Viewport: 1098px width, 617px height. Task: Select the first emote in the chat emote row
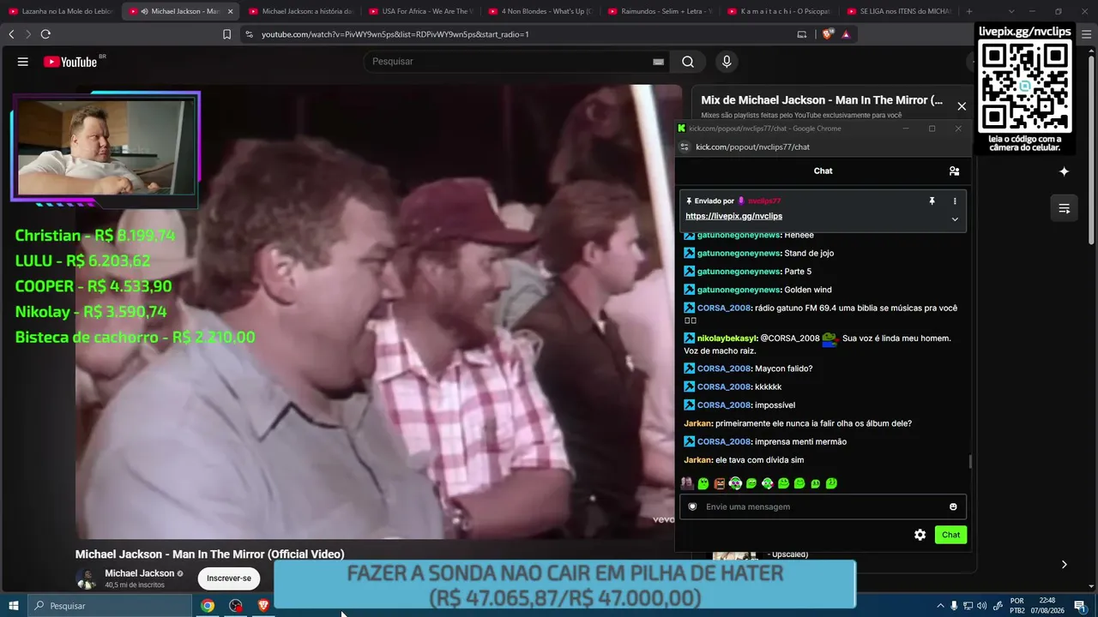click(687, 483)
